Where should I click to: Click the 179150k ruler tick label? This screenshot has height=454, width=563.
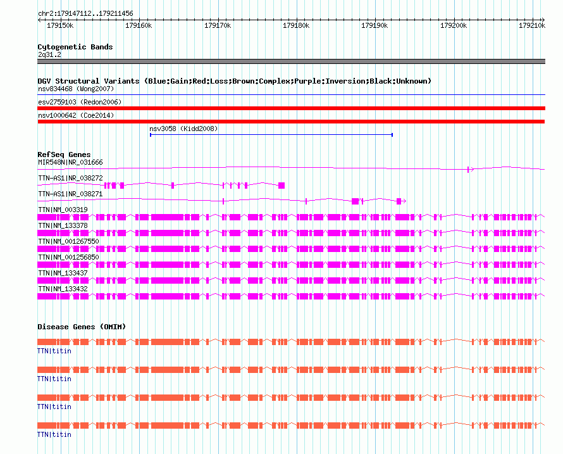(x=60, y=25)
